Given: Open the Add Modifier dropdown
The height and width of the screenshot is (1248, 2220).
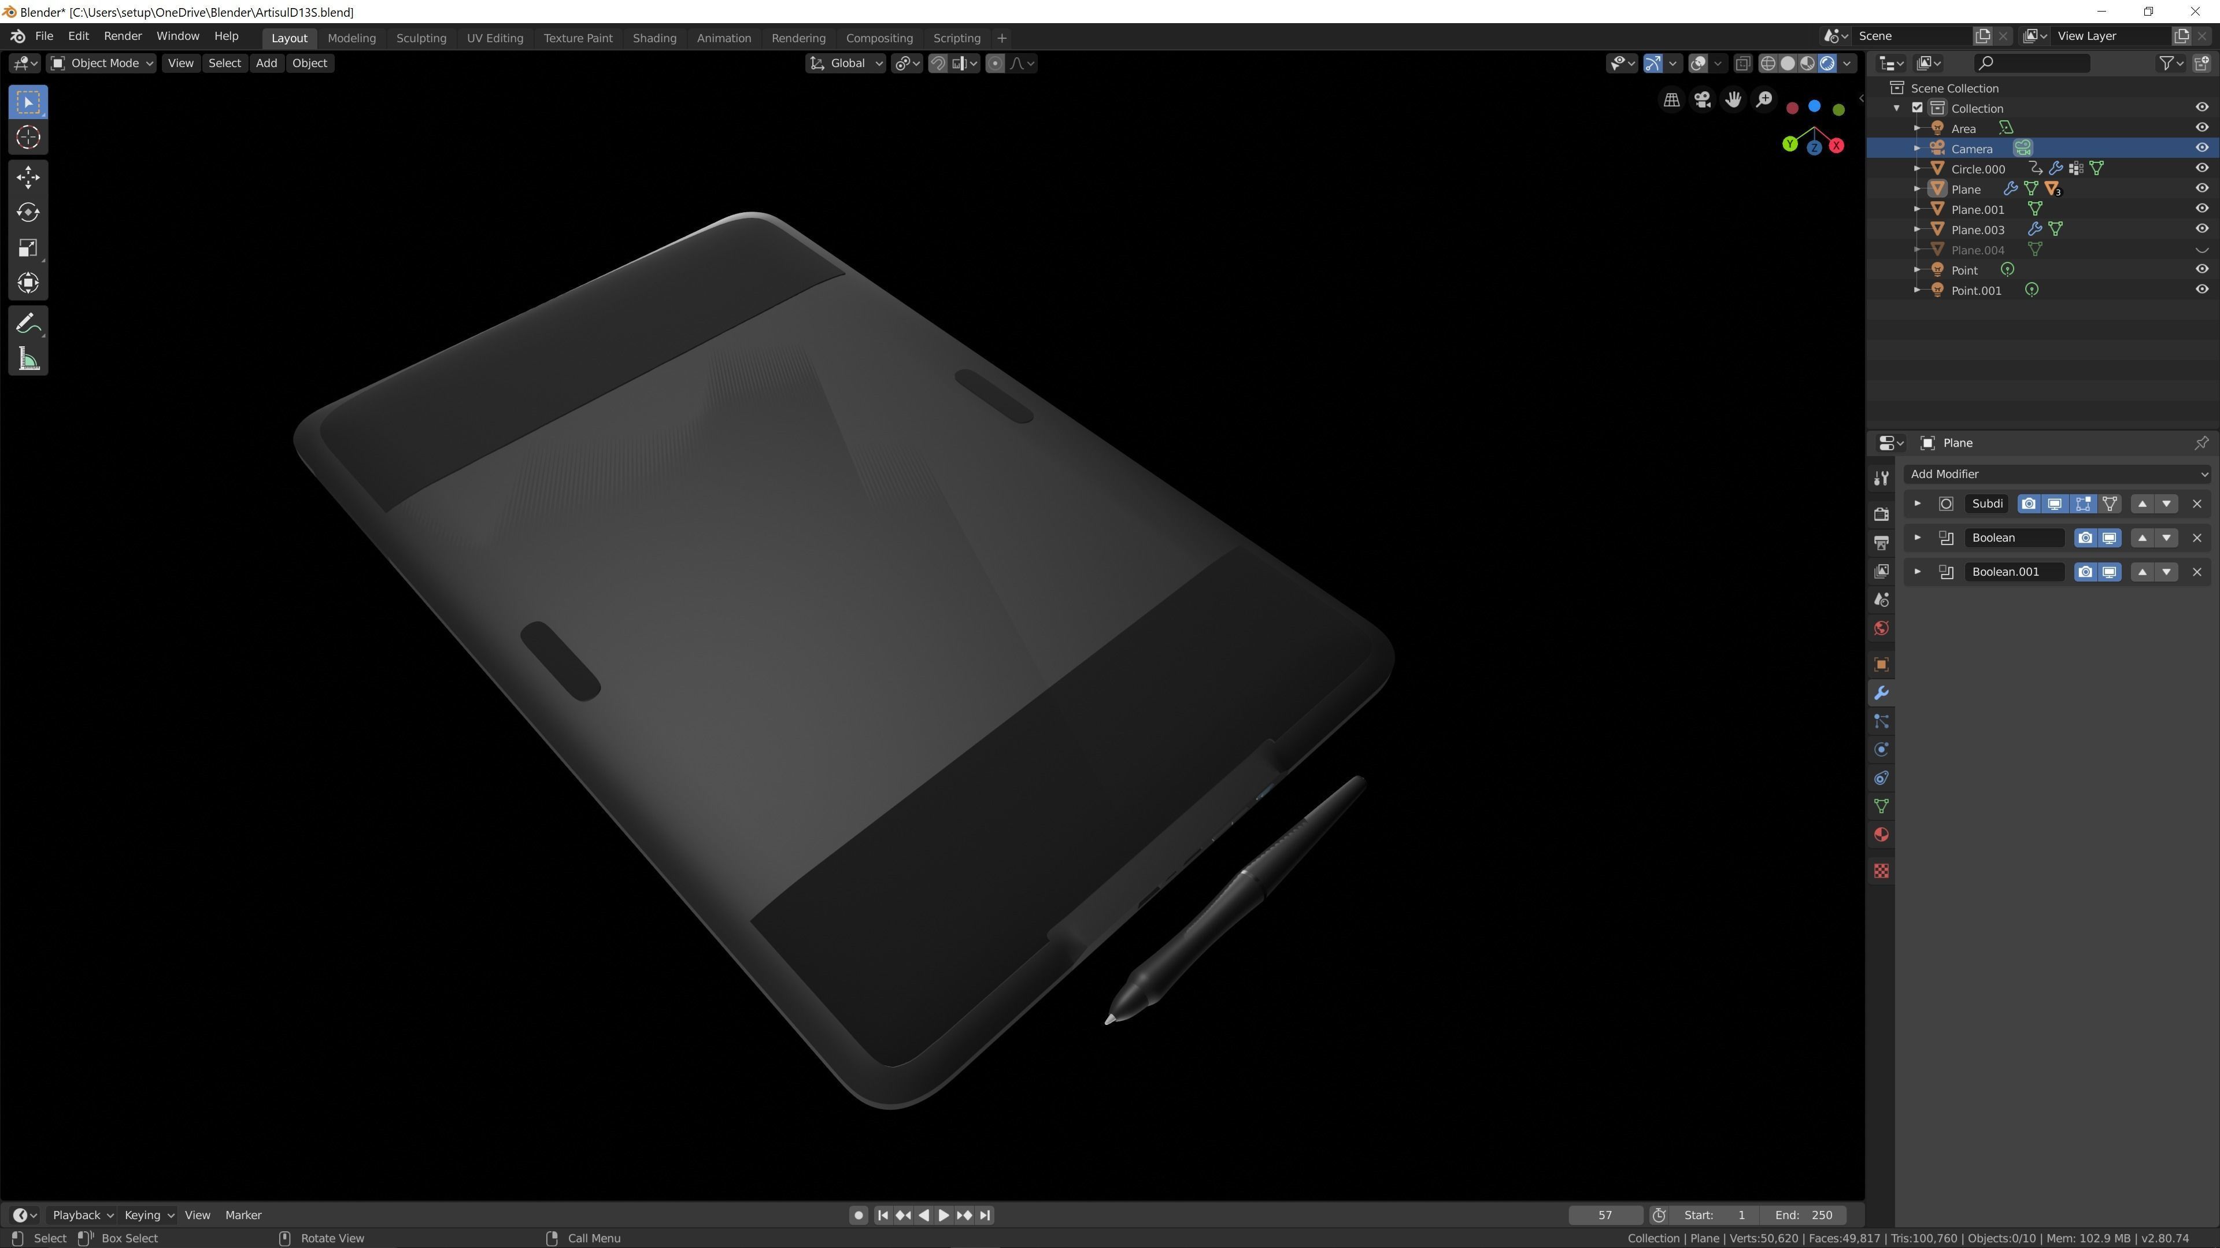Looking at the screenshot, I should tap(2057, 474).
